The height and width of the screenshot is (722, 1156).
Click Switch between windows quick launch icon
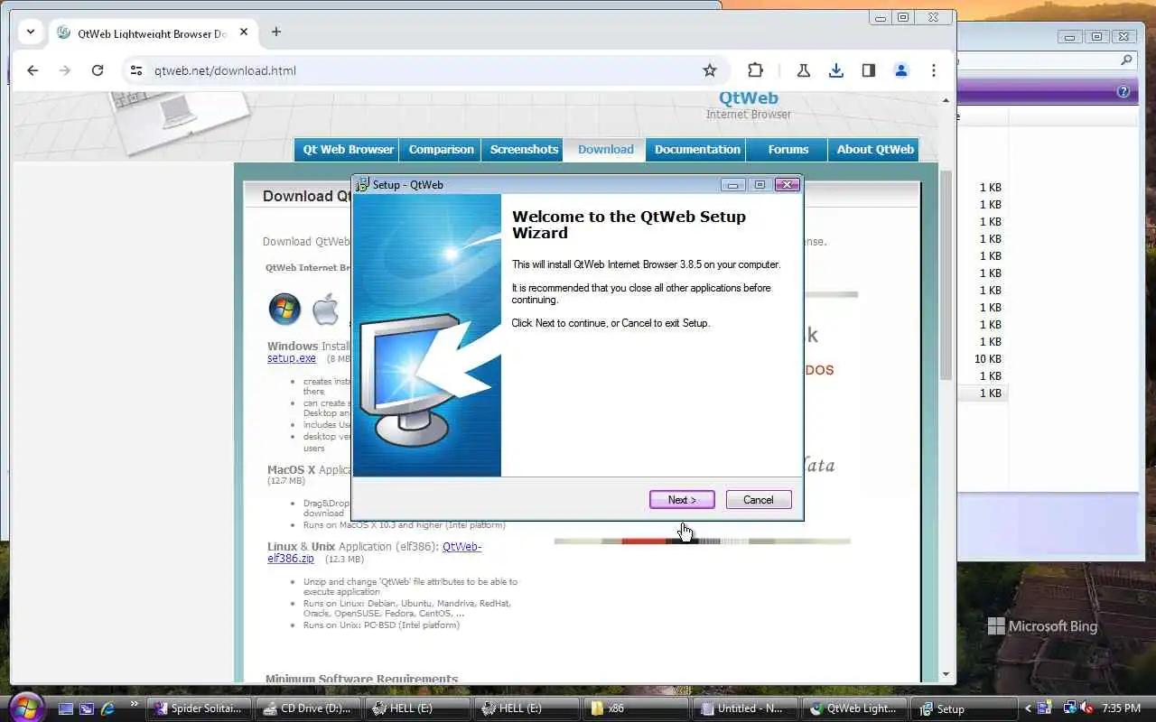87,708
